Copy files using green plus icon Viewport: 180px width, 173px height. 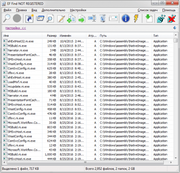[71, 18]
